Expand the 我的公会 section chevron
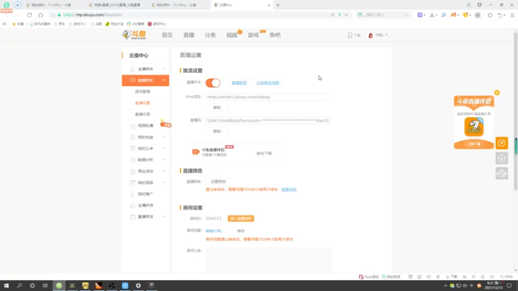Screen dimensions: 518x291 [163, 149]
